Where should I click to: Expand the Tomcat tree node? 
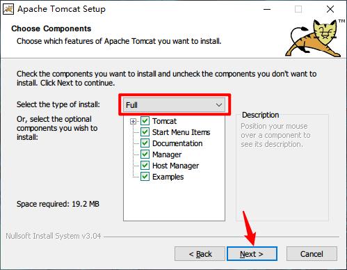click(133, 121)
